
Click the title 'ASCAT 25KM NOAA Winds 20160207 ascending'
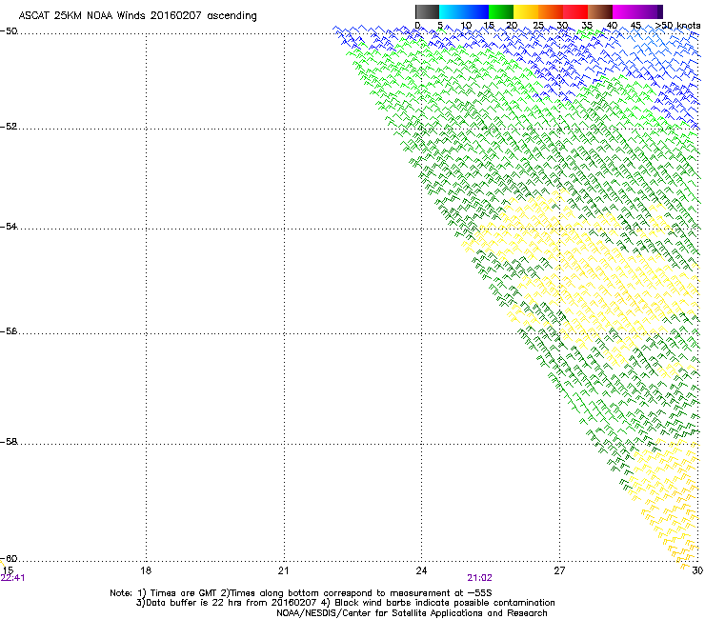pos(137,16)
